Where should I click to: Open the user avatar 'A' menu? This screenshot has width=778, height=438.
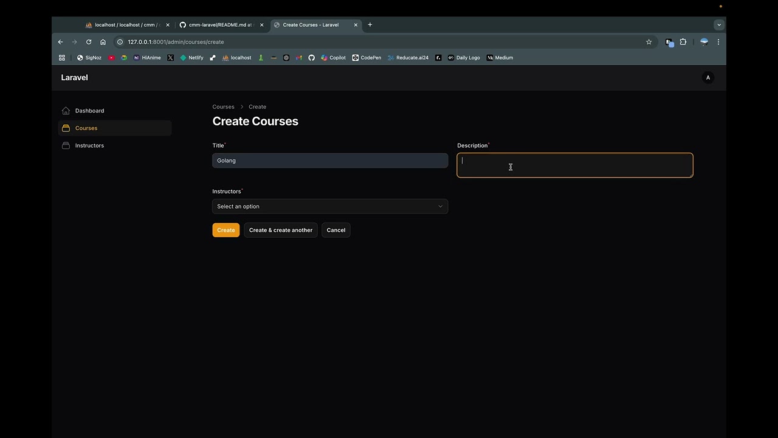707,78
